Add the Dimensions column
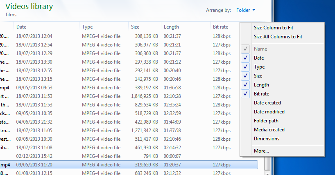The width and height of the screenshot is (335, 175). point(266,139)
